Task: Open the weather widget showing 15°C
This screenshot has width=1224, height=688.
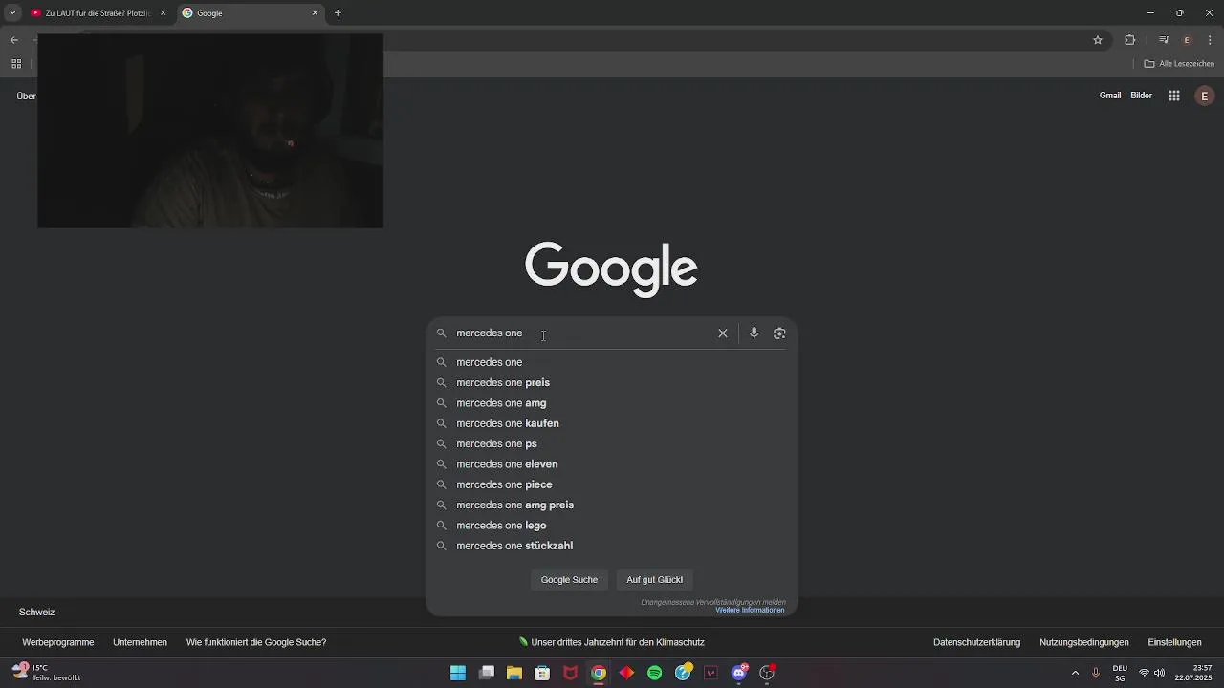Action: click(x=46, y=673)
